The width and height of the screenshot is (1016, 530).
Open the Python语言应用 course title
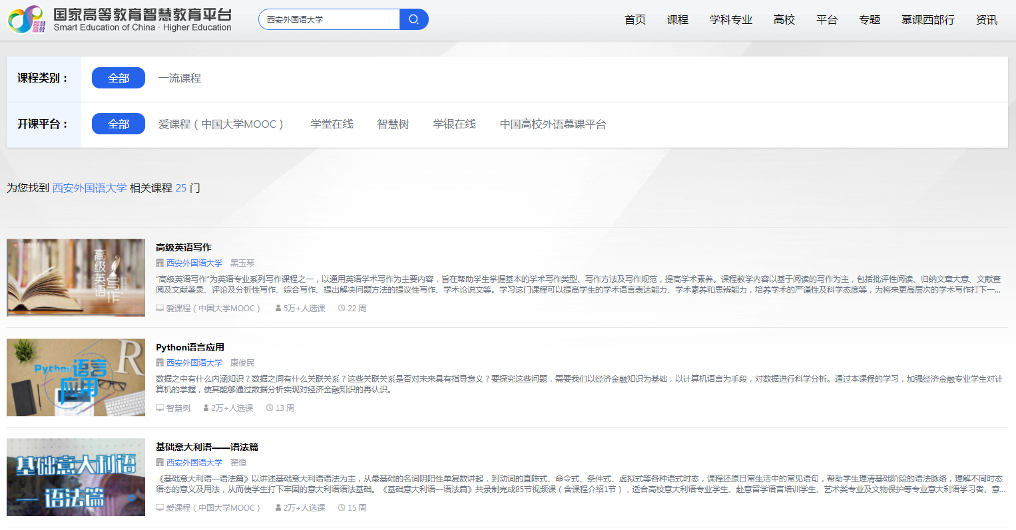tap(190, 347)
